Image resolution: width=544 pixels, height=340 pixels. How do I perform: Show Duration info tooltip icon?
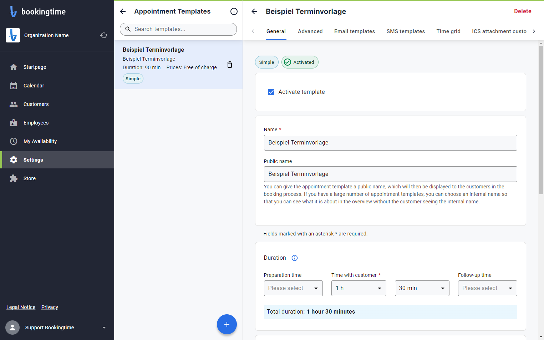click(295, 258)
